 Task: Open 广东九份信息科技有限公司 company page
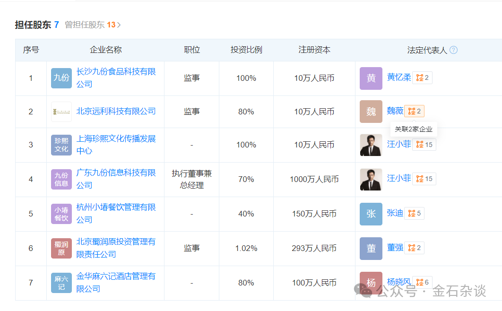click(x=116, y=179)
